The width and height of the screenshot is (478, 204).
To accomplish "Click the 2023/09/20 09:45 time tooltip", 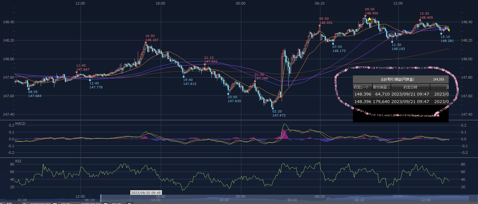I will [146, 193].
